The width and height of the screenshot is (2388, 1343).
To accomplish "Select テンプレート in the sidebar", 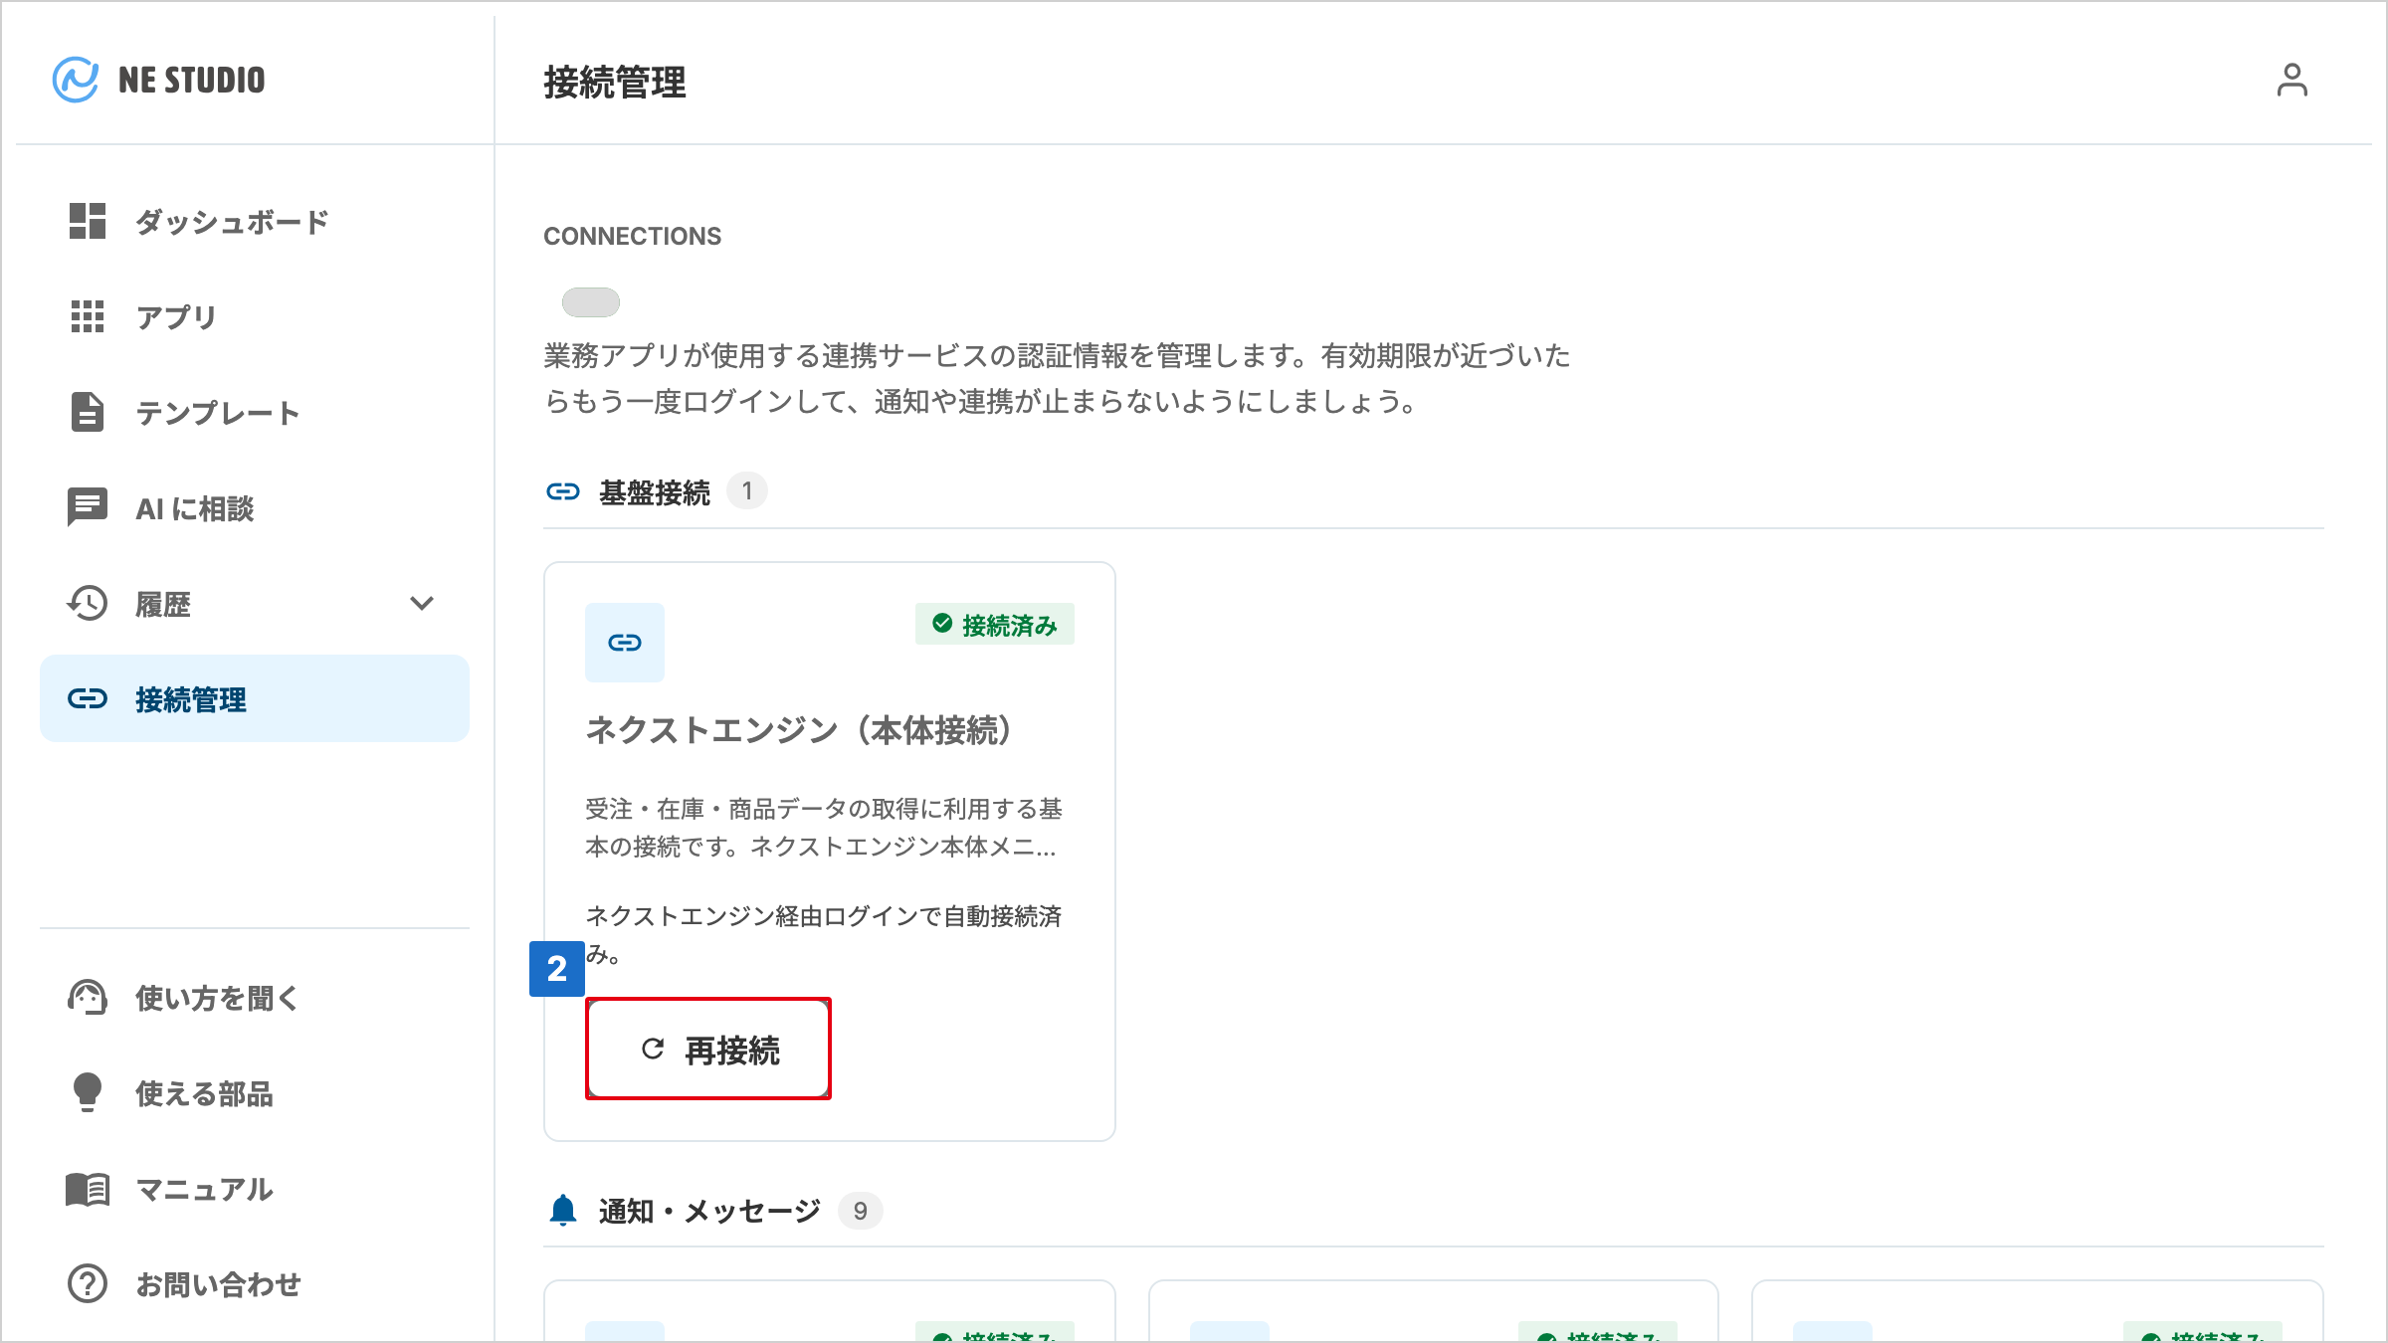I will coord(255,412).
